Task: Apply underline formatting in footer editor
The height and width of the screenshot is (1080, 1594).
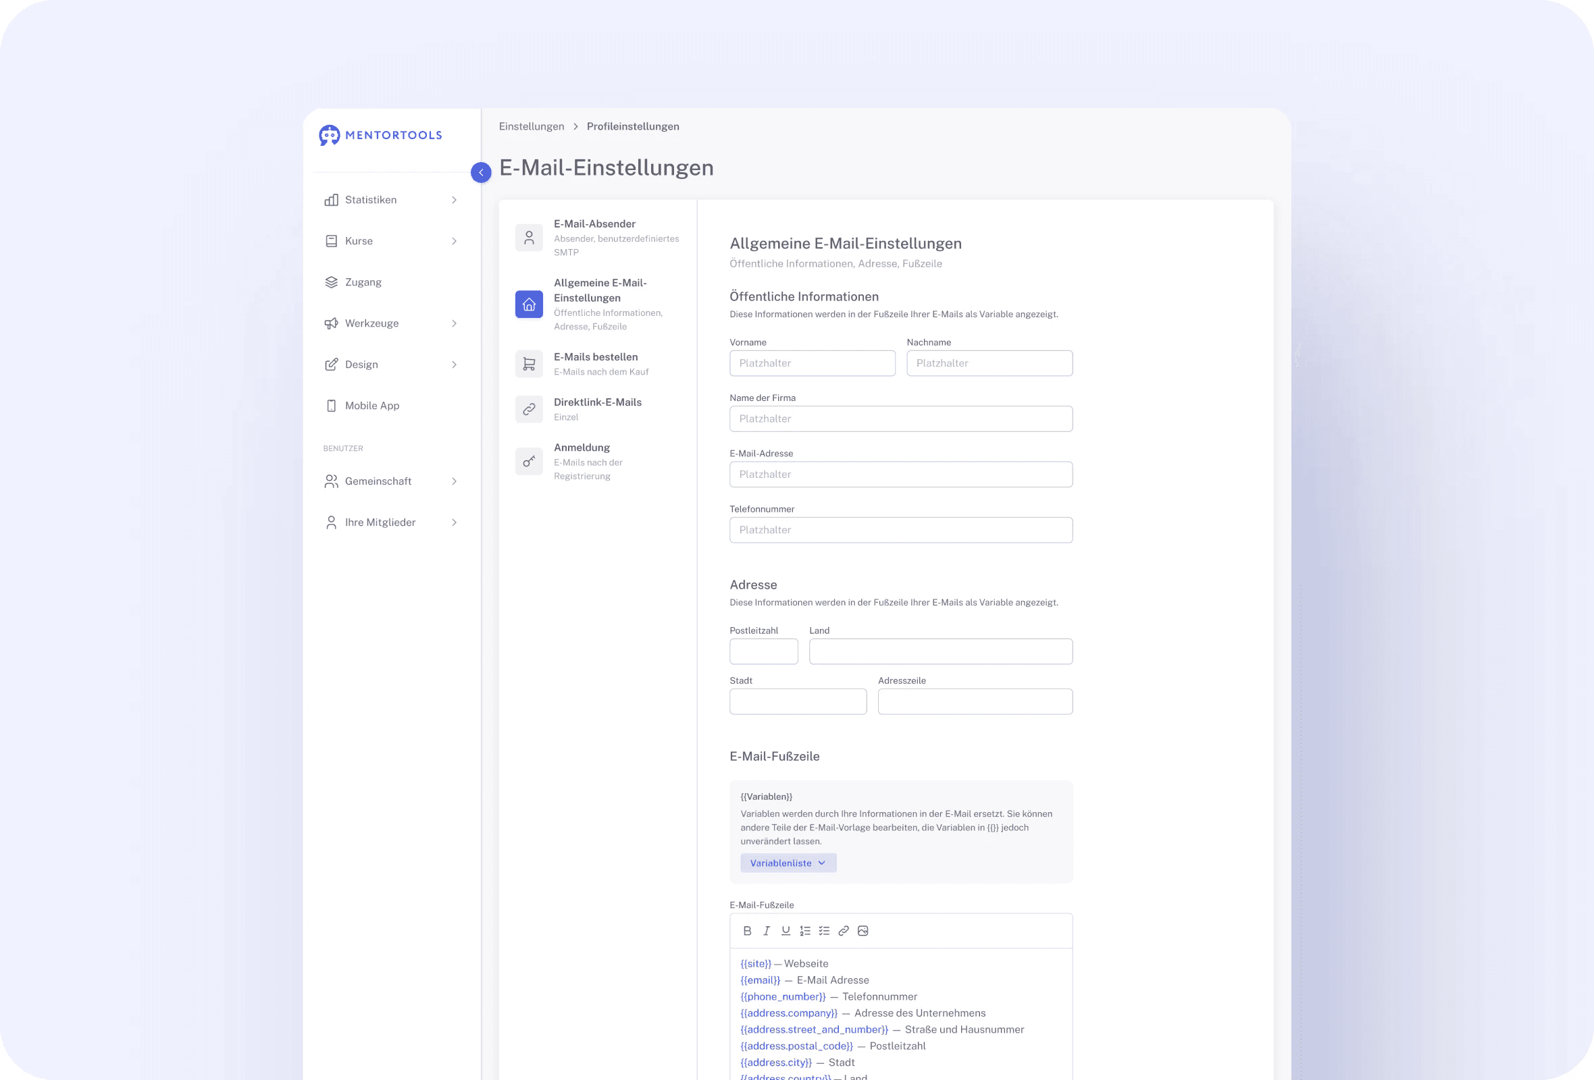Action: (x=786, y=931)
